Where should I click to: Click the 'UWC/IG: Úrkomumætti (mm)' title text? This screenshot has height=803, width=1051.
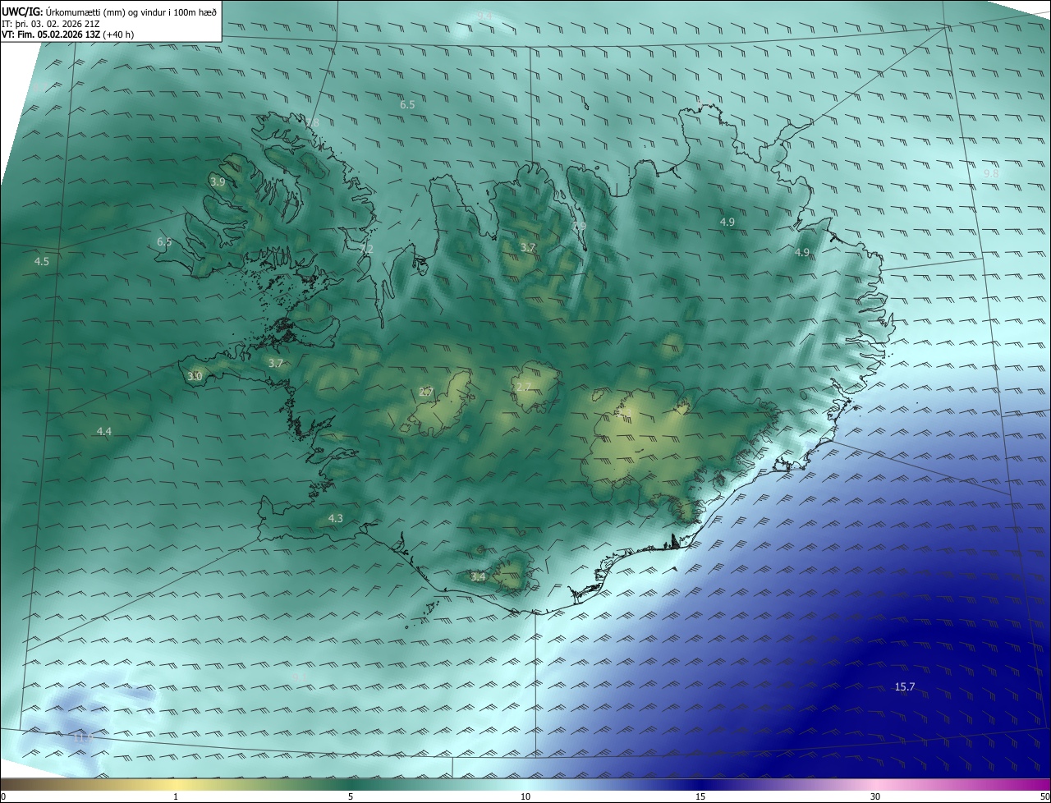62,11
